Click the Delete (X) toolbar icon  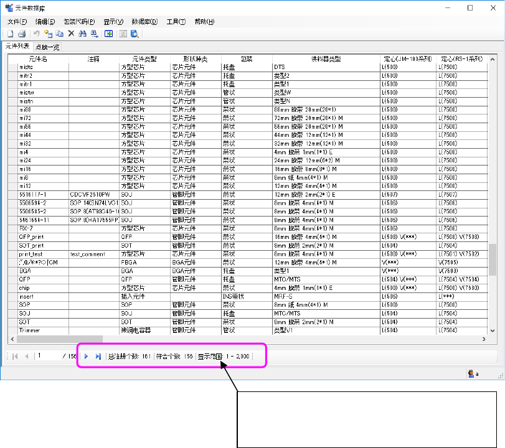click(71, 34)
